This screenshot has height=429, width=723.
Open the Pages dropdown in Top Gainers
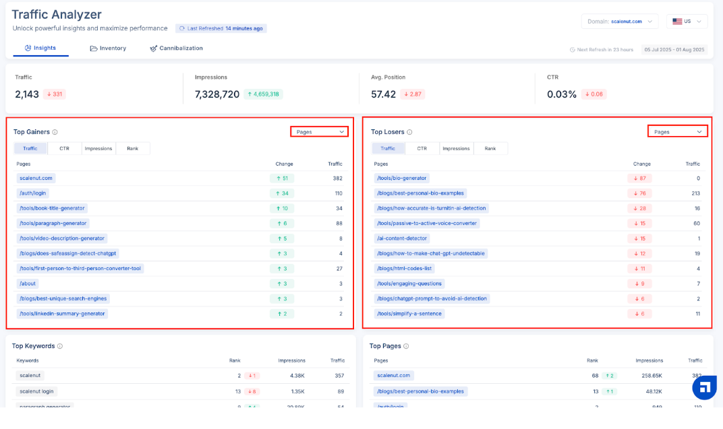[x=320, y=132]
